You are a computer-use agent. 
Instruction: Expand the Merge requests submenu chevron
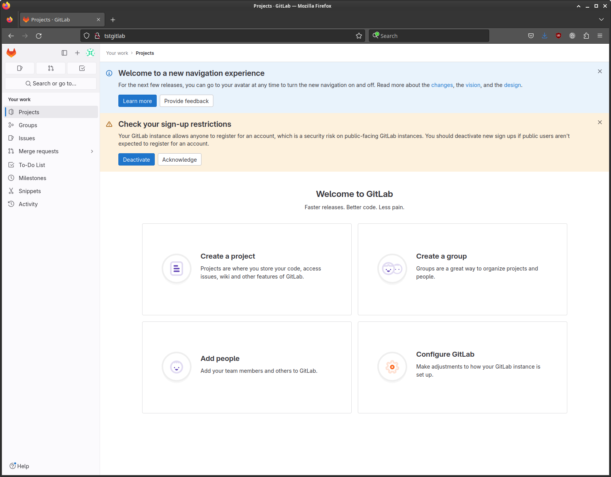92,151
